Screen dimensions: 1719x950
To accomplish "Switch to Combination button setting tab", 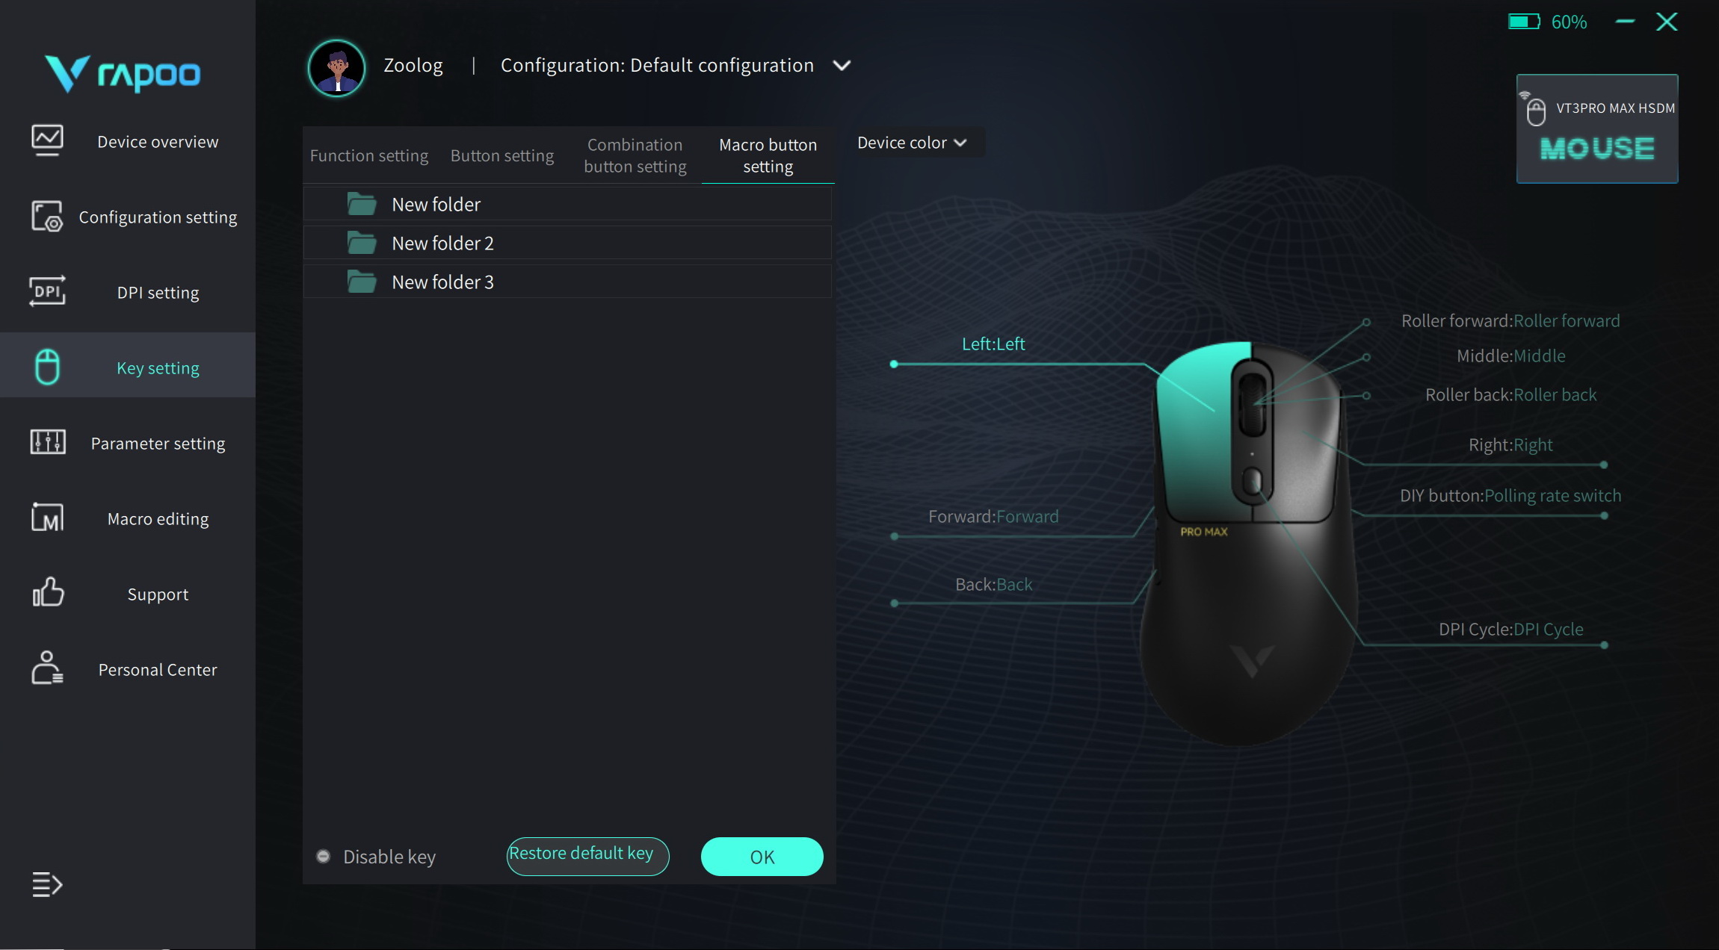I will point(635,155).
